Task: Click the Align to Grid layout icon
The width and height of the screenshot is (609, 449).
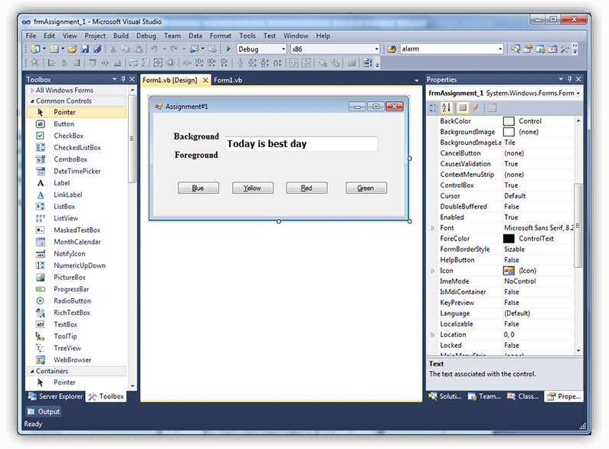Action: click(x=35, y=63)
